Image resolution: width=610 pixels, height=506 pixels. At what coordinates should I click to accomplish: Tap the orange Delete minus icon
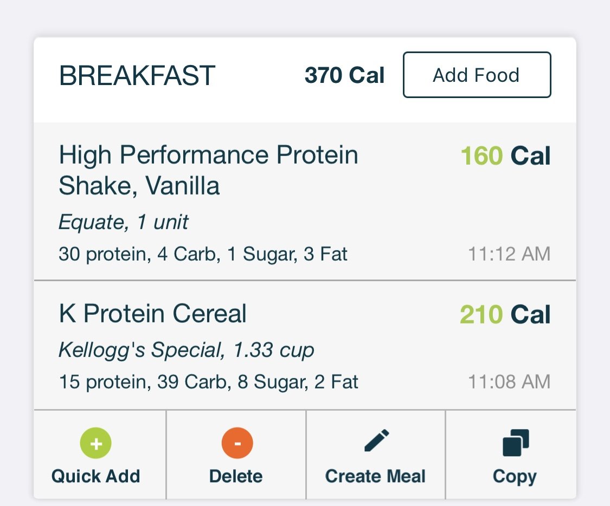[x=237, y=443]
